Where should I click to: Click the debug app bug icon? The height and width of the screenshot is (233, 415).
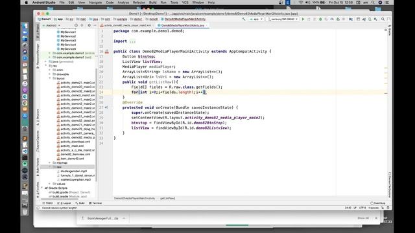coord(320,19)
